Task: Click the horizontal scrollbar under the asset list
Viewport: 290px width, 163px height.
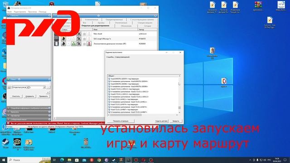Action: [81, 118]
